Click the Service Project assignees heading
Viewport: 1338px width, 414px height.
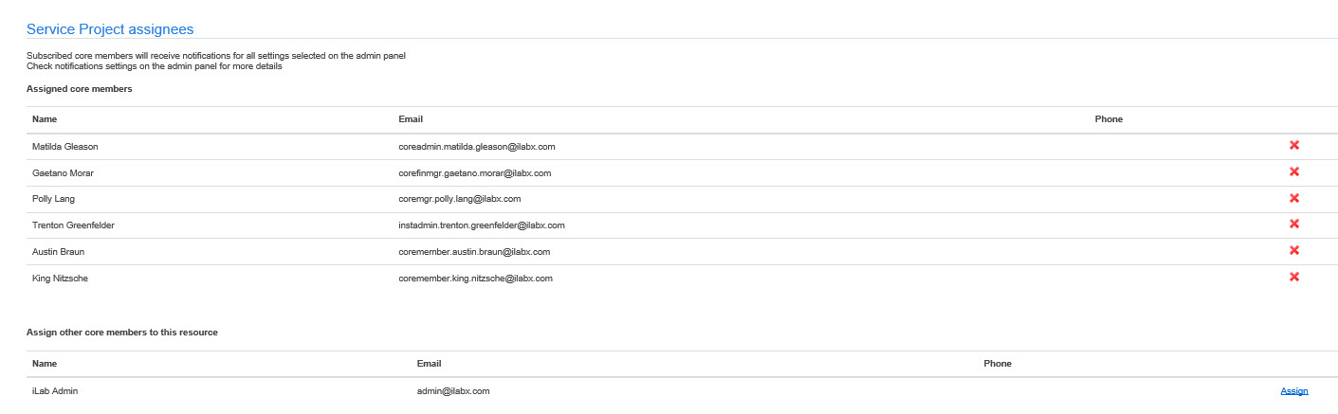(x=110, y=29)
